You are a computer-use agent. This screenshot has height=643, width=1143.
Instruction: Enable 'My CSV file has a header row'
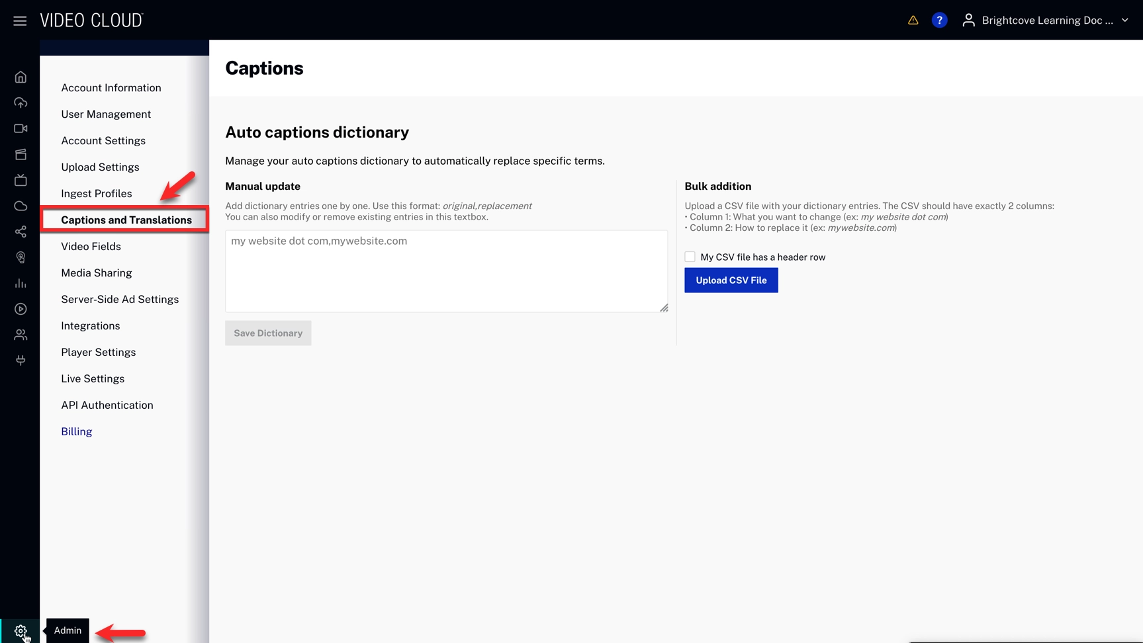(690, 257)
